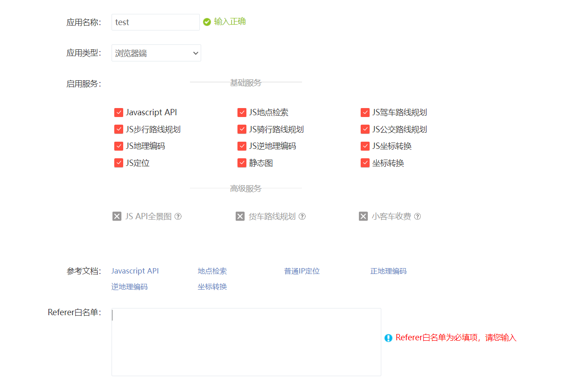Open the 坐标转换 reference doc link
This screenshot has width=569, height=382.
pos(212,287)
